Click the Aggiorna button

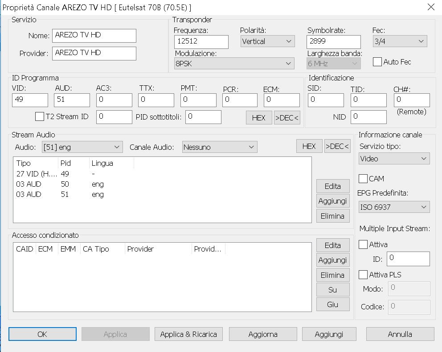pyautogui.click(x=263, y=334)
